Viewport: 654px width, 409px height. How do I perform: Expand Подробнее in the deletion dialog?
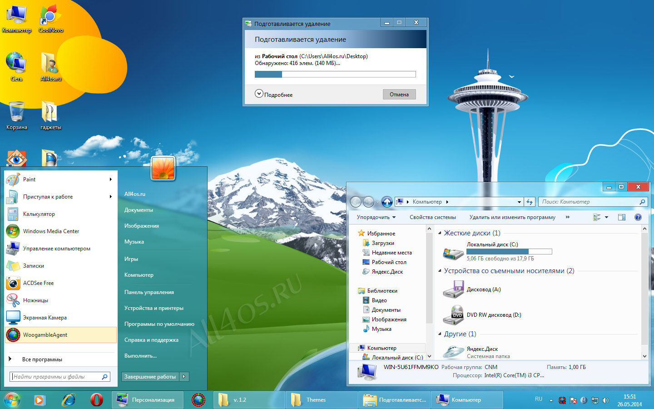pos(273,94)
